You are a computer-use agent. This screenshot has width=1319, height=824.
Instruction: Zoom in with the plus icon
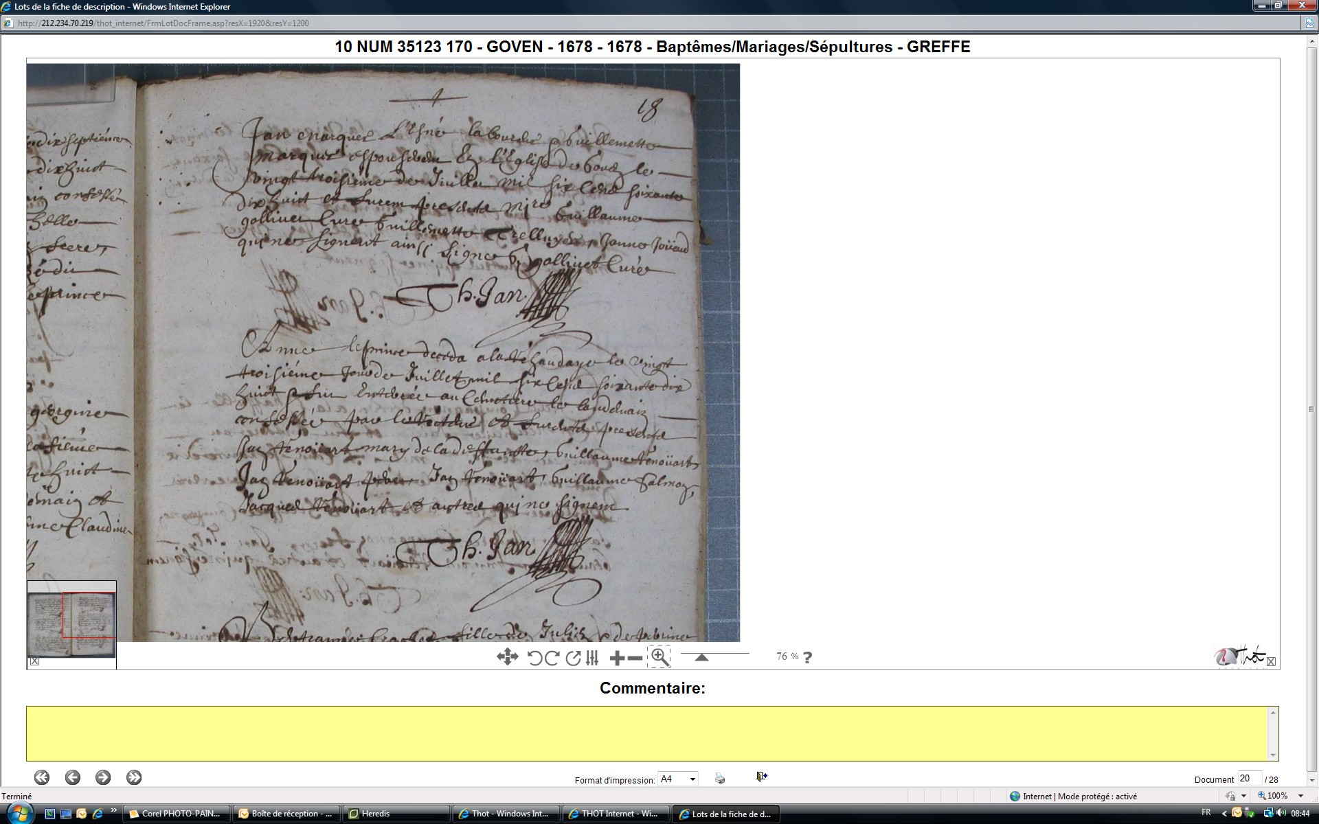click(x=617, y=659)
